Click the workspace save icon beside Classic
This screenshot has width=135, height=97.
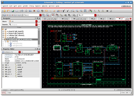(x=43, y=15)
